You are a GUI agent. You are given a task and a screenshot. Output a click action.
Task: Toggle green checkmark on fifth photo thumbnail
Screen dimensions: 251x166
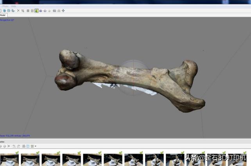[x=100, y=153]
